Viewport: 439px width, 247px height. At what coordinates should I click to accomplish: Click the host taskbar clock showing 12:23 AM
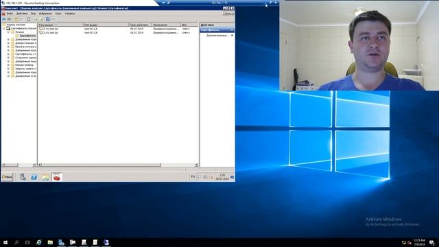click(419, 242)
